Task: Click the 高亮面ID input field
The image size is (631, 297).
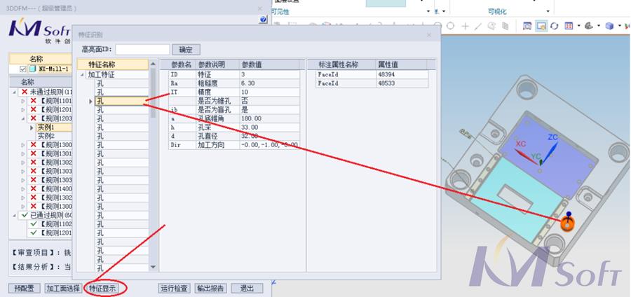Action: coord(142,50)
